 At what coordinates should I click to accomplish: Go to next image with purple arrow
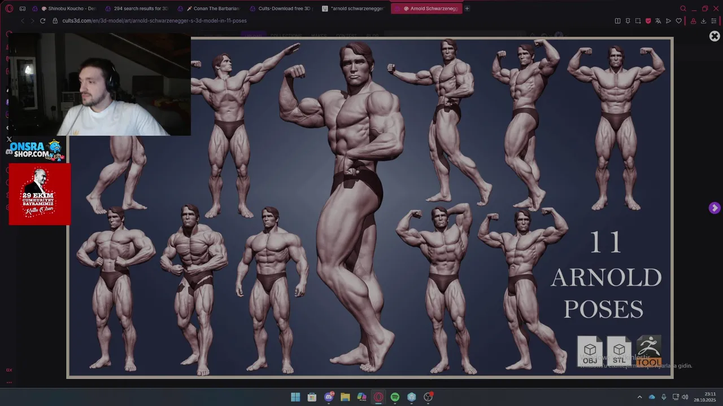[x=715, y=208]
